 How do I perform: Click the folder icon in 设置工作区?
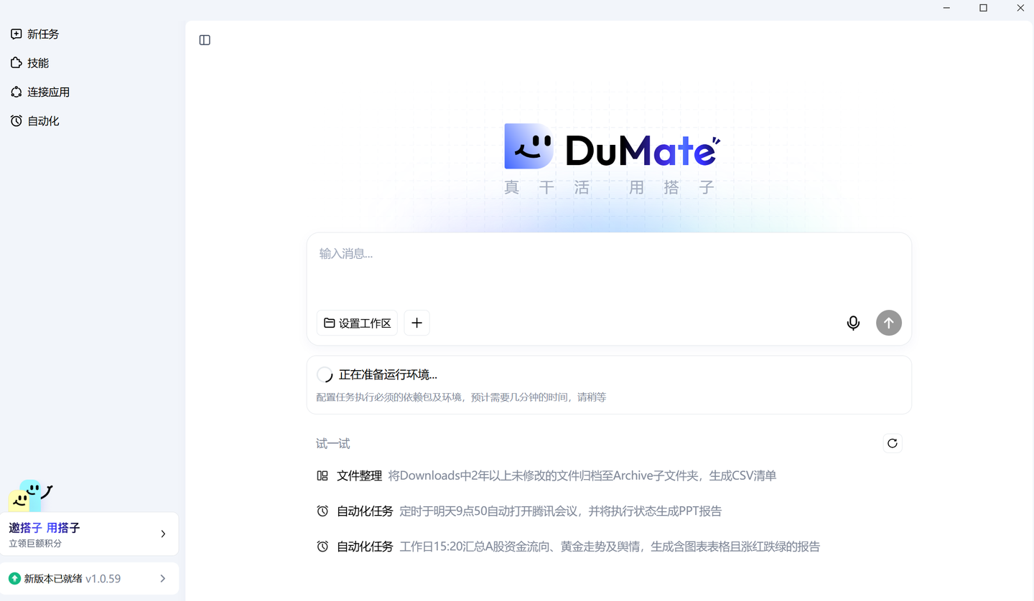click(x=329, y=323)
